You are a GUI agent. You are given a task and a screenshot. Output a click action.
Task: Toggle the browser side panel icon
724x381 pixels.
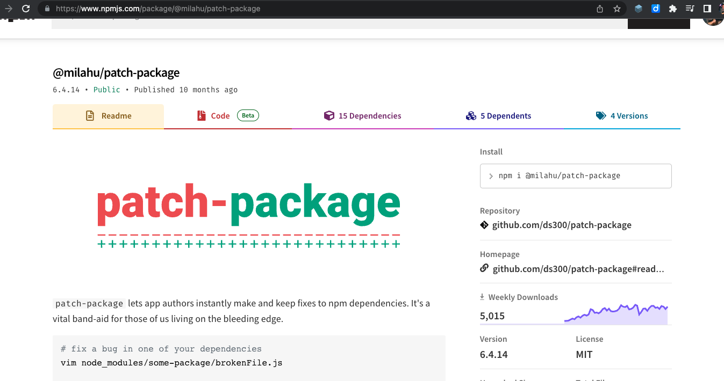pos(707,9)
